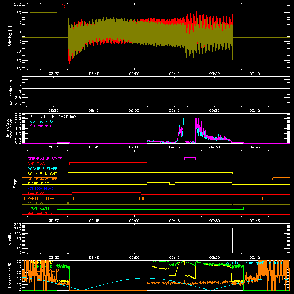Click the 80 value on Degrees or % axis
The width and height of the screenshot is (294, 294).
[19, 266]
